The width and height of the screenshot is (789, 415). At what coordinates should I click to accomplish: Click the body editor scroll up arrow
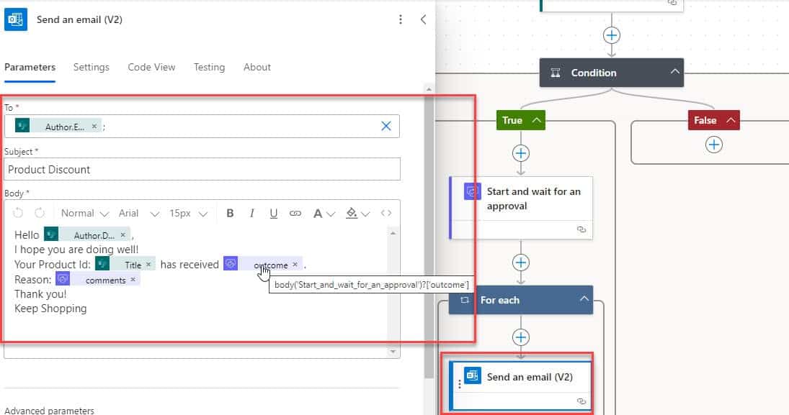(x=393, y=233)
